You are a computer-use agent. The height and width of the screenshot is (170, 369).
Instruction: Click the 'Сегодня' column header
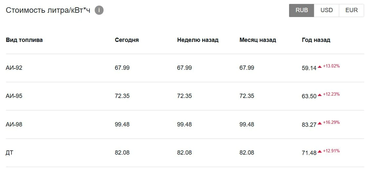127,40
